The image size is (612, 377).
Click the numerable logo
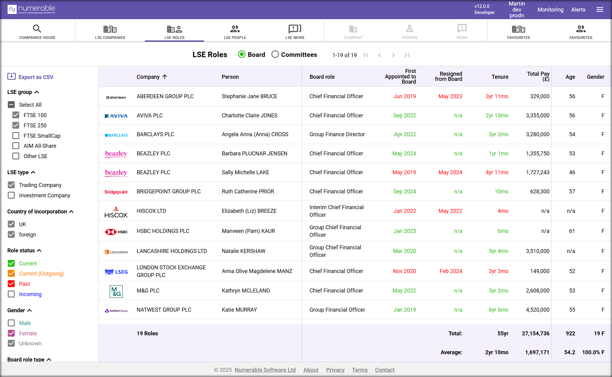tap(31, 9)
